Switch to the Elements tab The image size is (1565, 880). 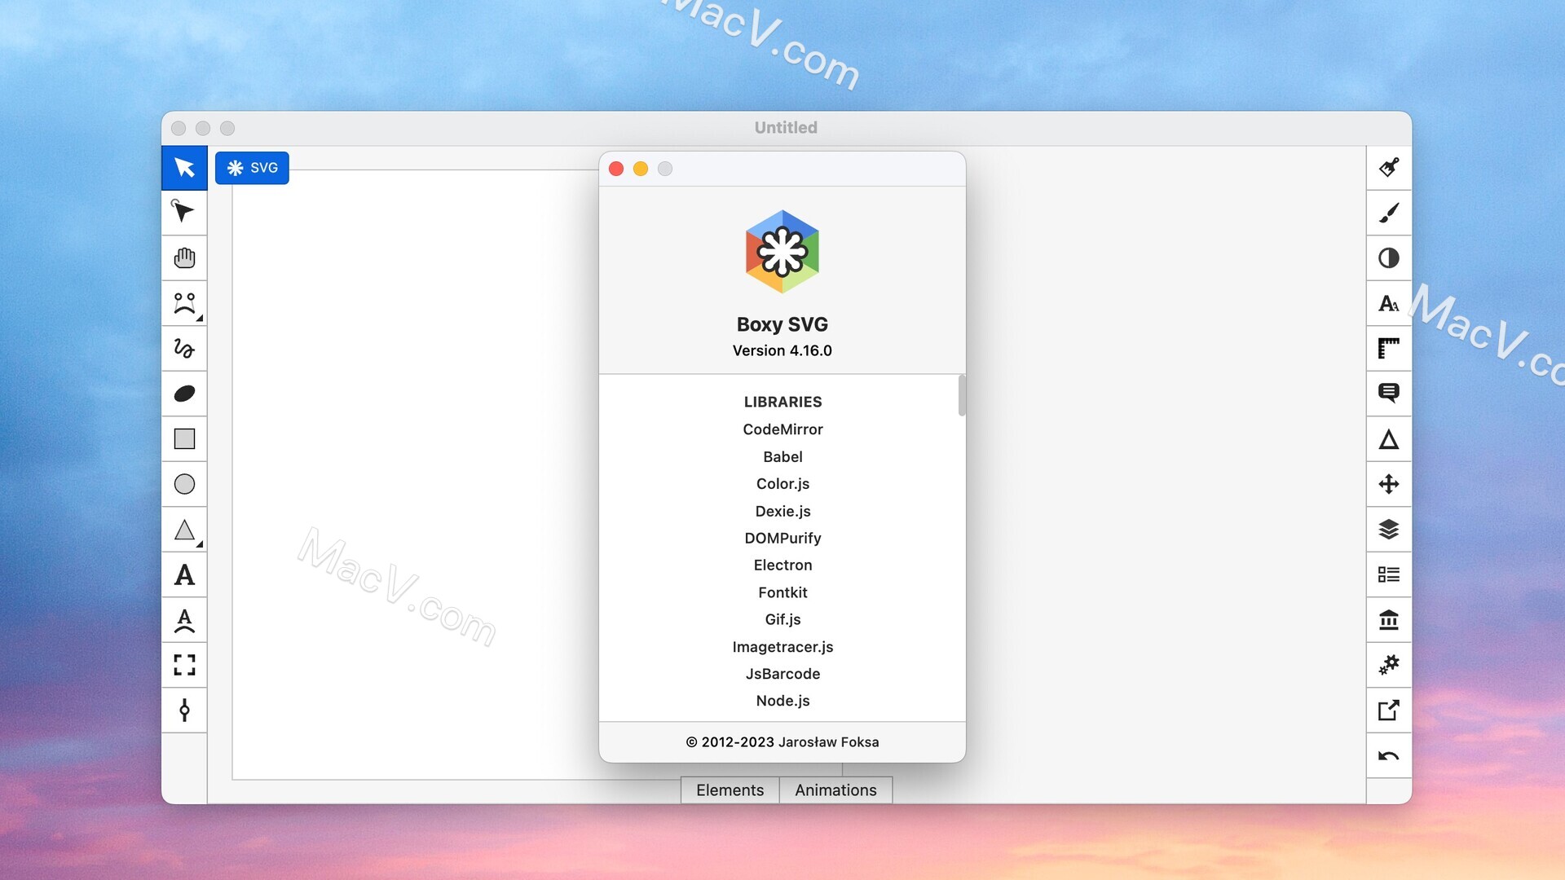[730, 790]
